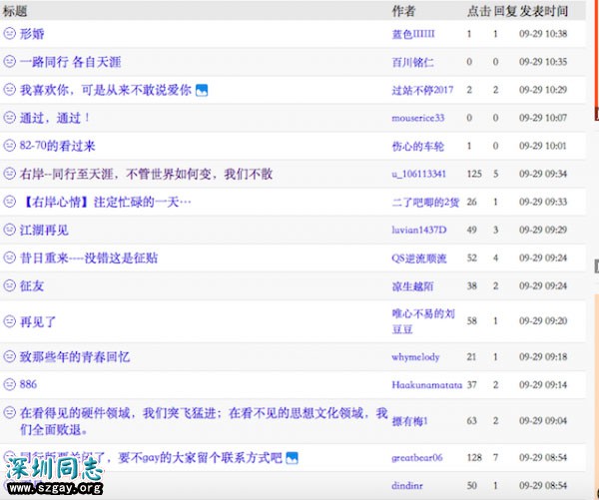Screen dimensions: 599x500
Task: Click the smiley icon before 我喜欢你，可是从来不敢说爱你
Action: coord(10,90)
